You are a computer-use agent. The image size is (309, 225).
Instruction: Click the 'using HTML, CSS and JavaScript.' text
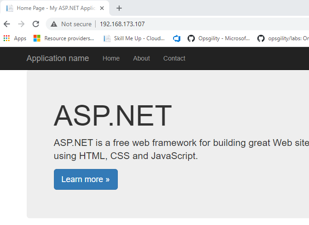126,156
